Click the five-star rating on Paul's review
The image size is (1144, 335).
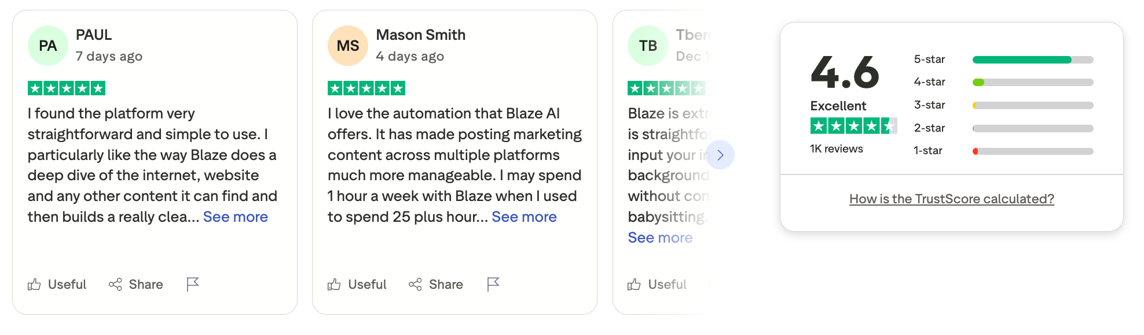(x=67, y=88)
